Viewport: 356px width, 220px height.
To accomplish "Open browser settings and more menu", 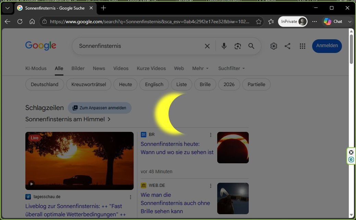I will pyautogui.click(x=315, y=22).
